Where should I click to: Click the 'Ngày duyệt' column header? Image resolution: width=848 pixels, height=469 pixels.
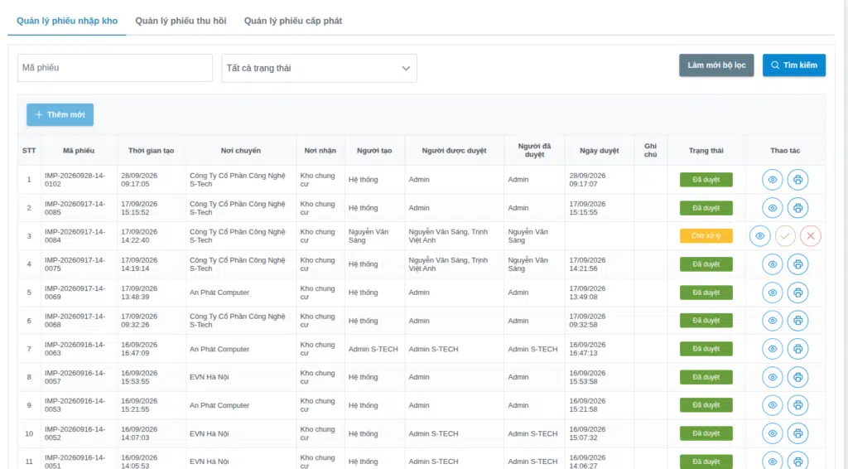(600, 150)
